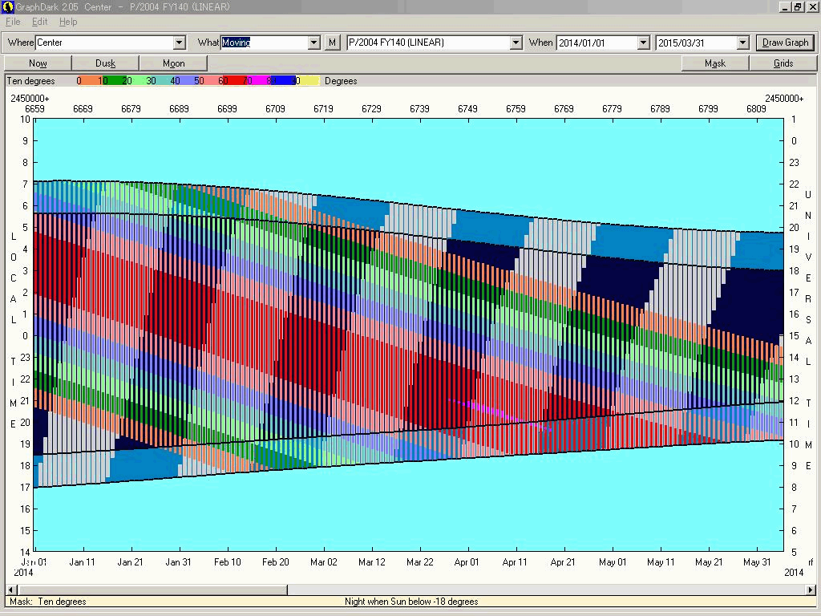Viewport: 821px width, 616px height.
Task: Click the 'Mask: Ten degrees' status text
Action: pyautogui.click(x=47, y=602)
